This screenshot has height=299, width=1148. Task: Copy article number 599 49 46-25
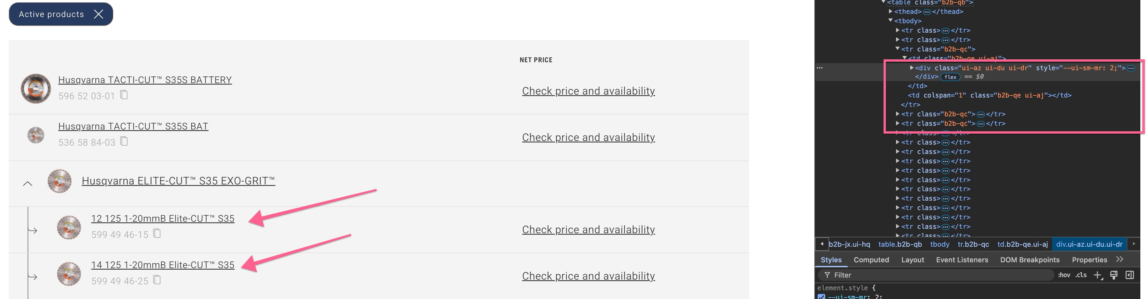tap(157, 280)
